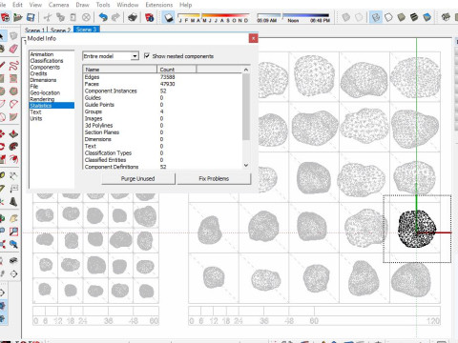Click the Fix Problems button
The image size is (458, 343).
click(214, 178)
